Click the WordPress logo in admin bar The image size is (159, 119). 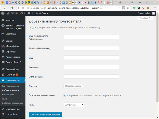(3, 13)
